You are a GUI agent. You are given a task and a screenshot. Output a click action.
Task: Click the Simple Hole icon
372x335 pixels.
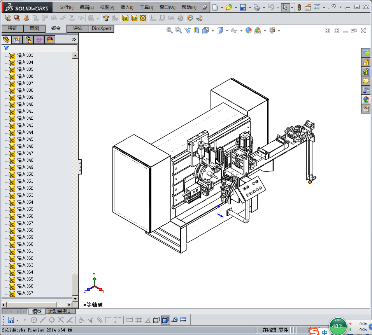click(134, 18)
